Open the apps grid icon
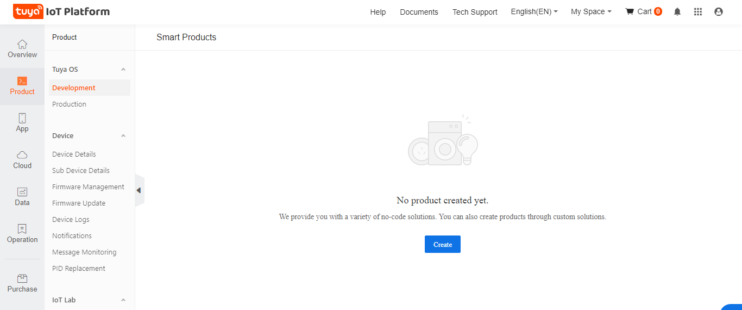Viewport: 742px width, 310px height. [698, 12]
